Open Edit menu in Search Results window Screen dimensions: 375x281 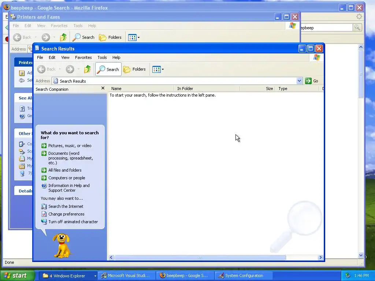pyautogui.click(x=52, y=57)
